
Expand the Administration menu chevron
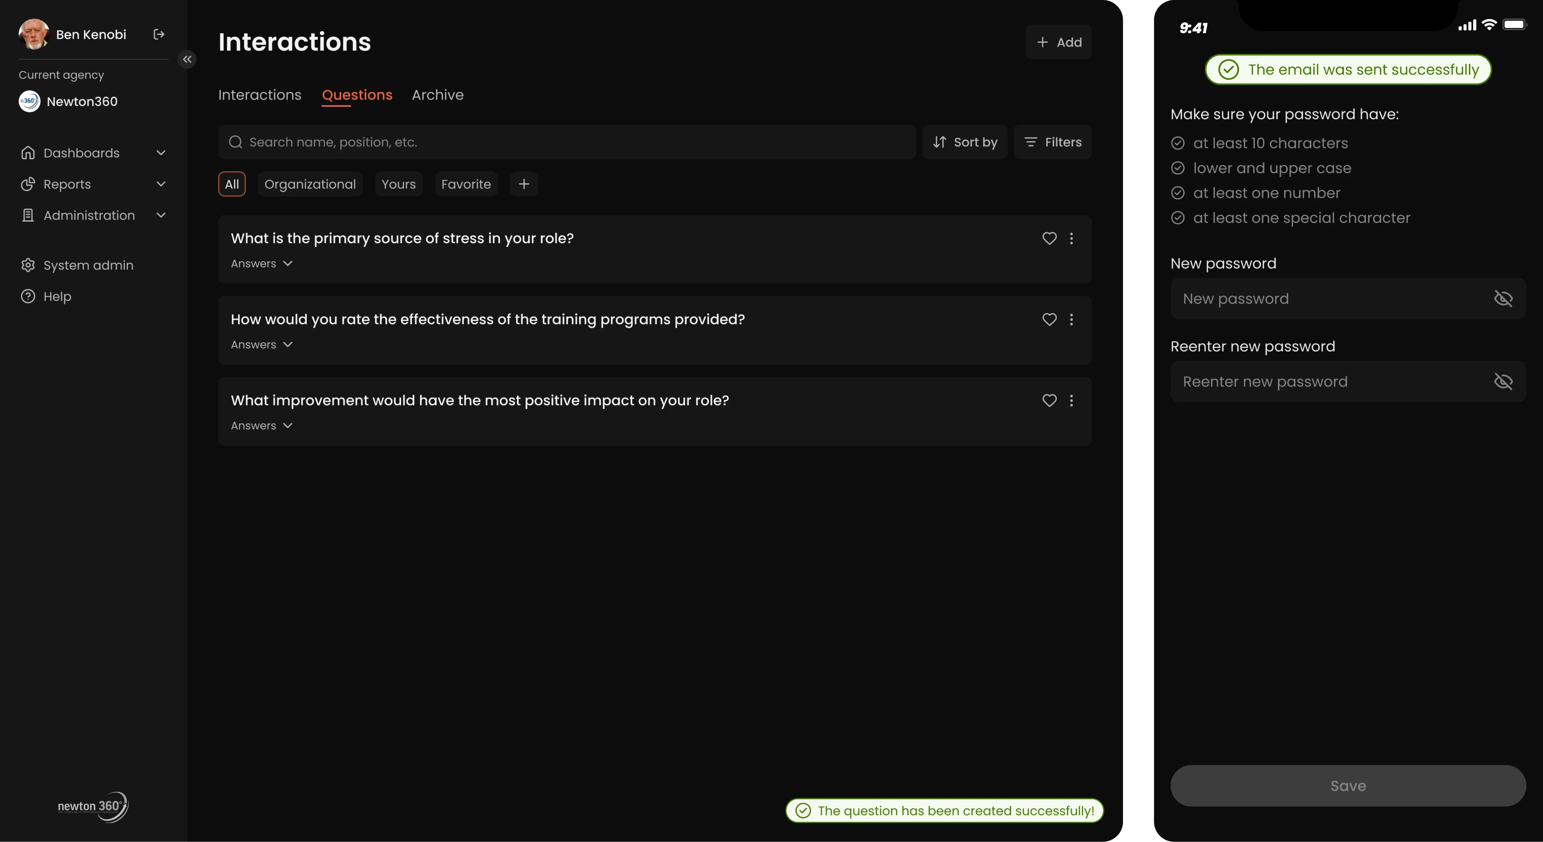pos(161,216)
